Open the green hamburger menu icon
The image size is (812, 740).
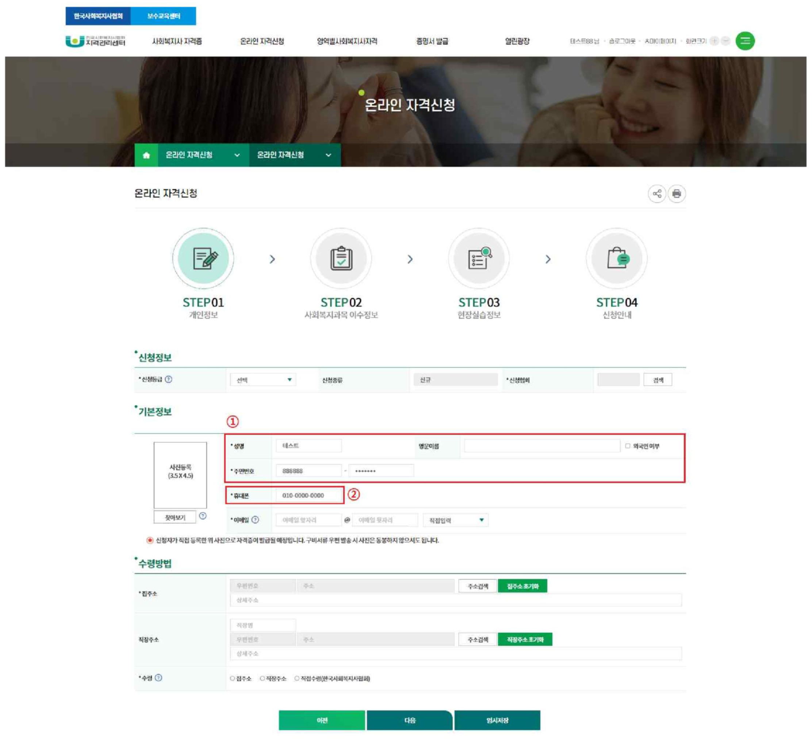745,41
